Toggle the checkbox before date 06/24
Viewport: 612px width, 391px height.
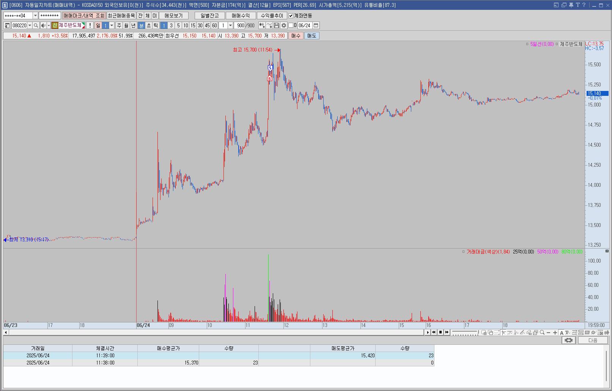coord(291,25)
